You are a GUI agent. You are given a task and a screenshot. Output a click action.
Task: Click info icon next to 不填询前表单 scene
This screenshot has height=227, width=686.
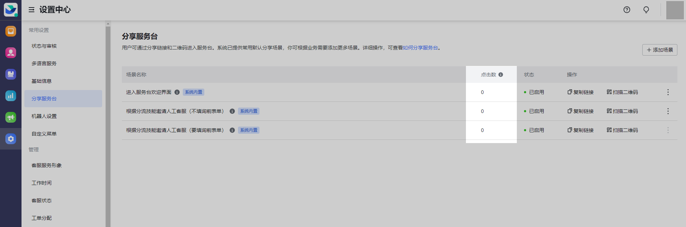232,111
